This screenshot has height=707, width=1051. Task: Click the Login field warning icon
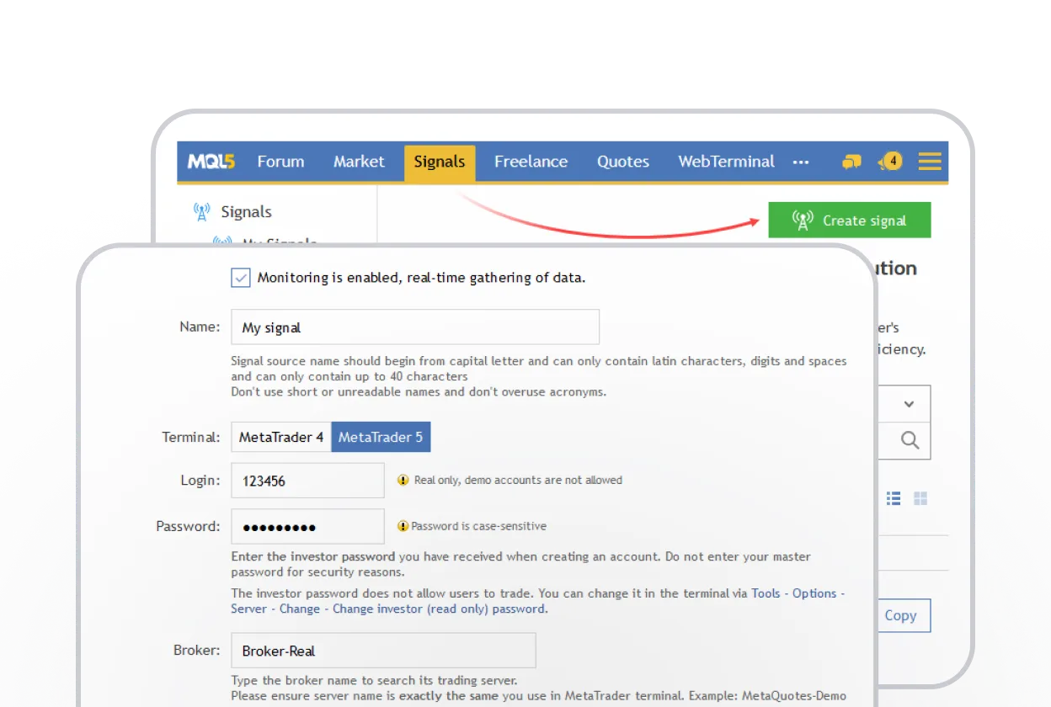point(403,481)
